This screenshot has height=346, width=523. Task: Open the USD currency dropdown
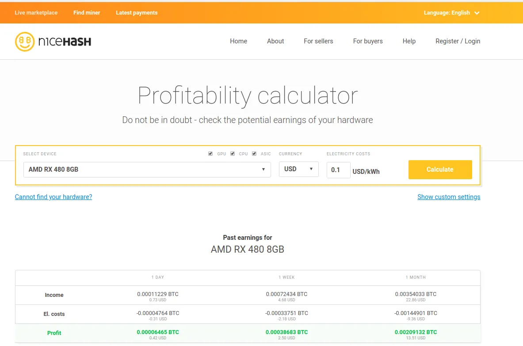pyautogui.click(x=298, y=169)
